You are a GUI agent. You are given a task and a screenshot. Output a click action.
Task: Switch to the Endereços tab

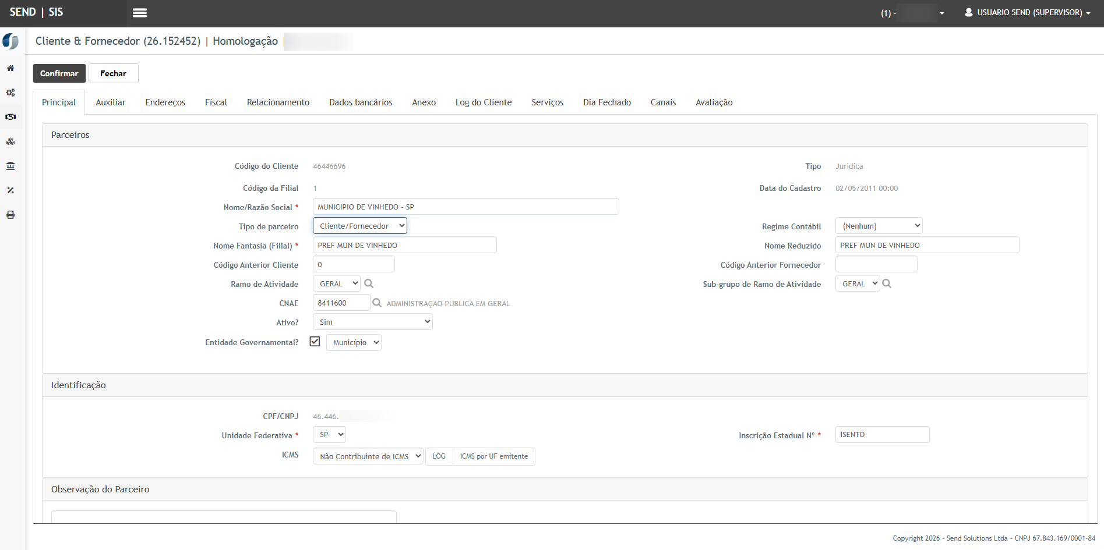click(x=165, y=102)
